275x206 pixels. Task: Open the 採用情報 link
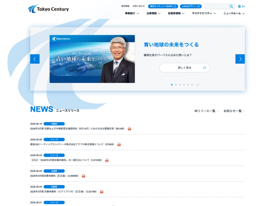pos(125,6)
